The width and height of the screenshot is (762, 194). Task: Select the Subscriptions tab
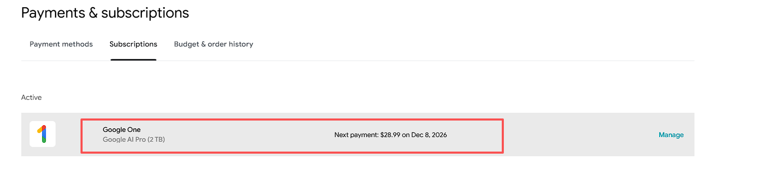[133, 44]
